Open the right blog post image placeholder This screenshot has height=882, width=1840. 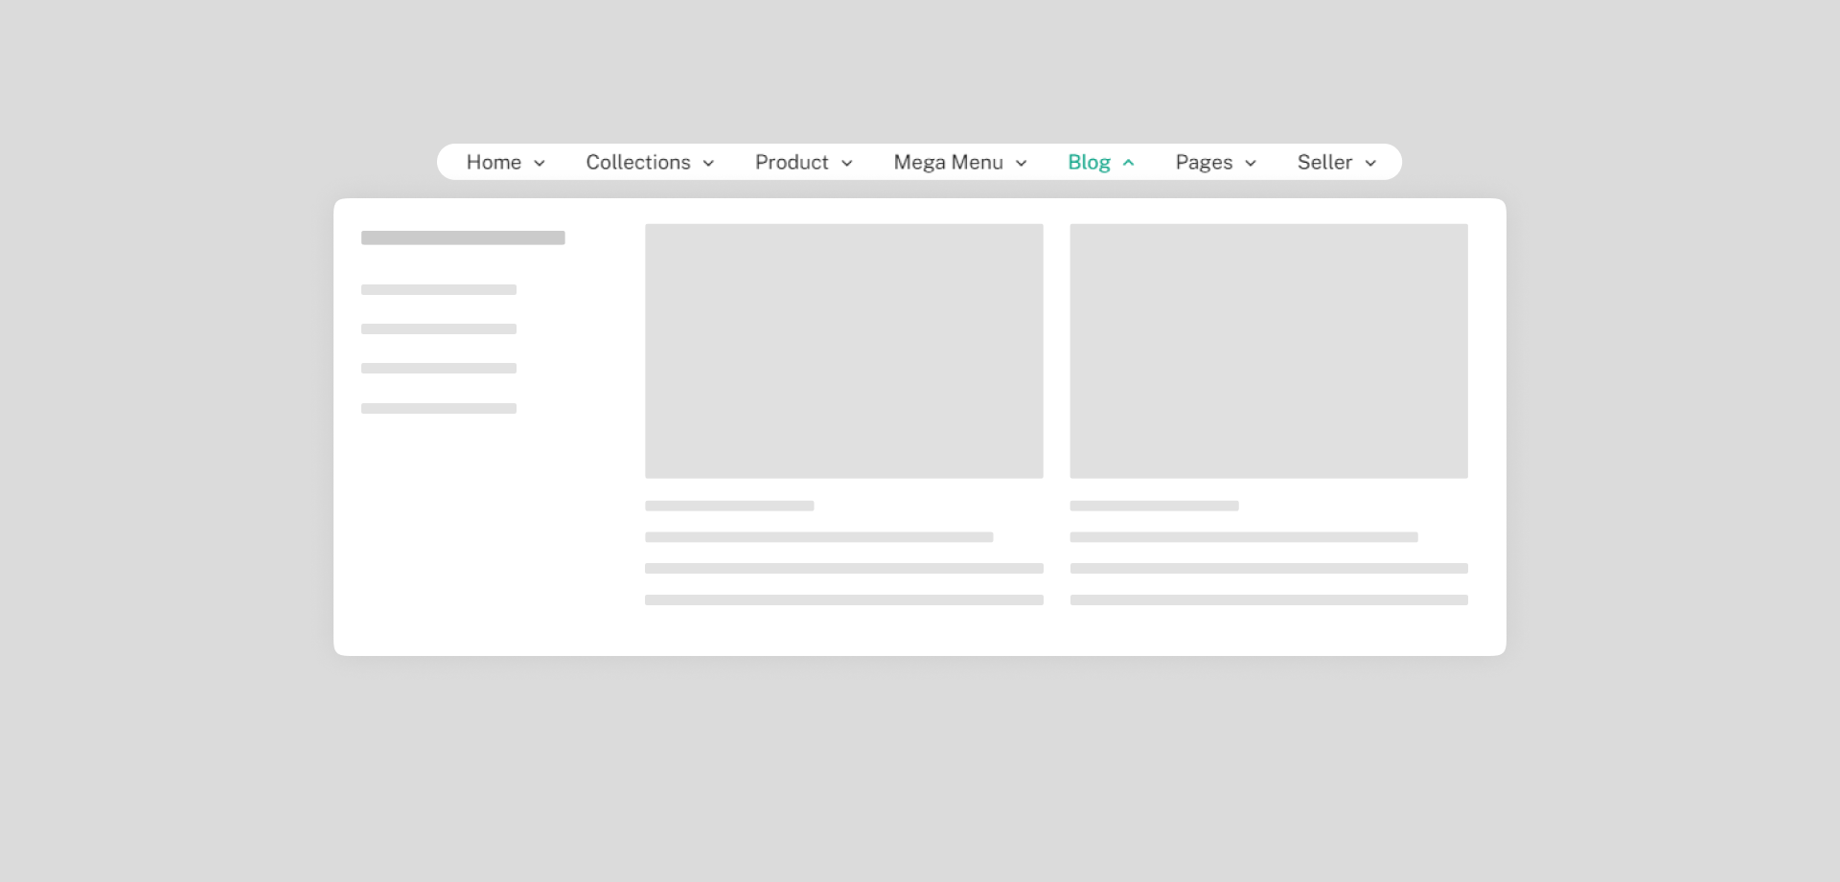click(x=1268, y=351)
